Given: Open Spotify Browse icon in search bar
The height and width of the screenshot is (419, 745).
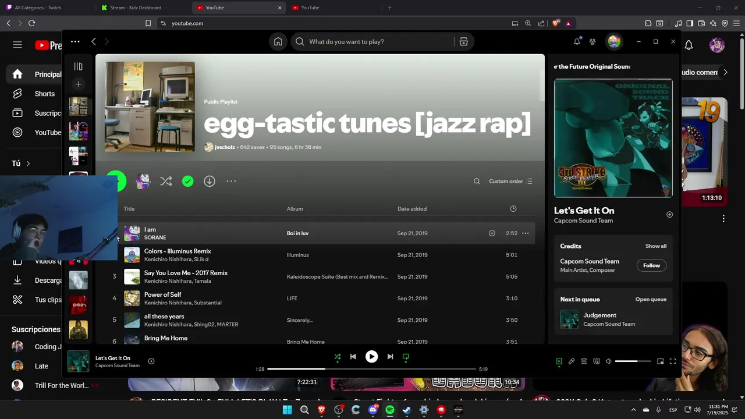Looking at the screenshot, I should click(463, 41).
